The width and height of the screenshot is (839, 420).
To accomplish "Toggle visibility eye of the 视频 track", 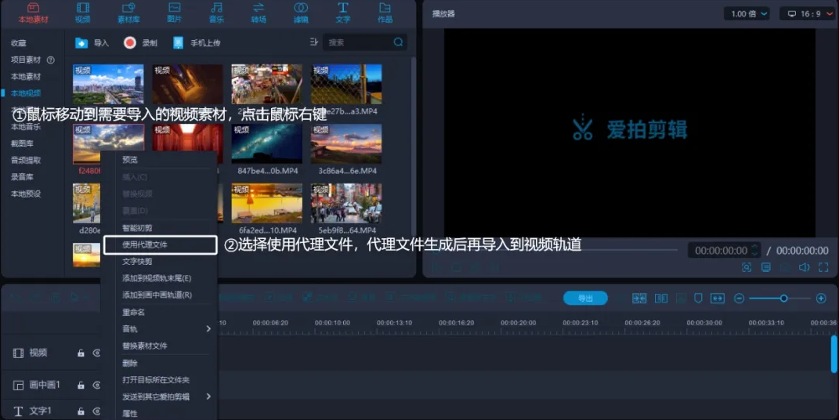I will [97, 353].
